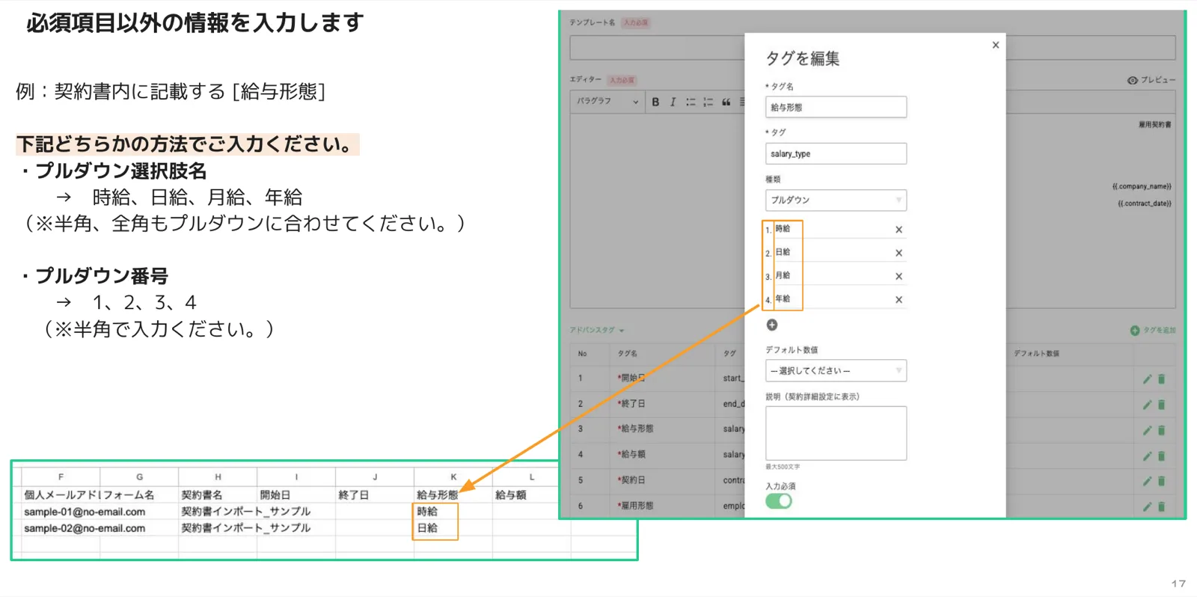Select the 終了日 header cell in spreadsheet column J

tap(375, 495)
